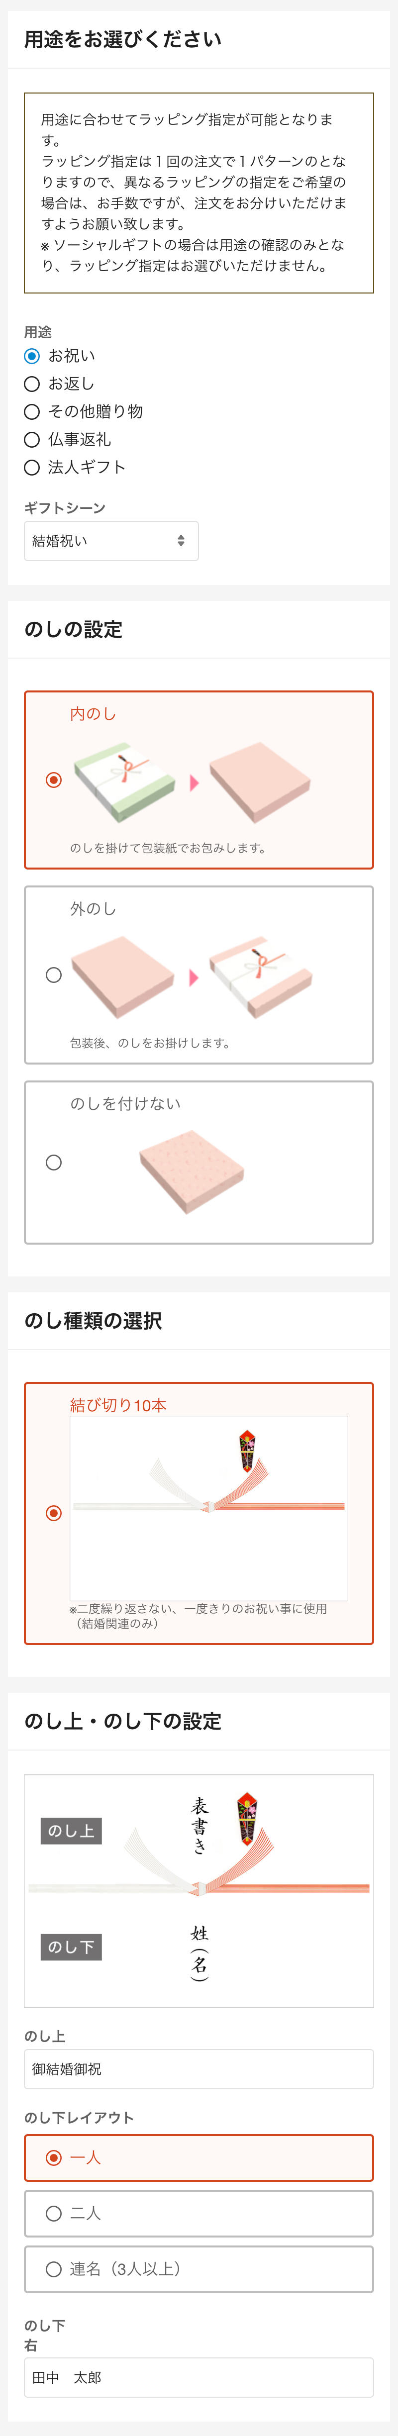Select the お祝い purpose radio button
The height and width of the screenshot is (2436, 398).
[x=32, y=357]
